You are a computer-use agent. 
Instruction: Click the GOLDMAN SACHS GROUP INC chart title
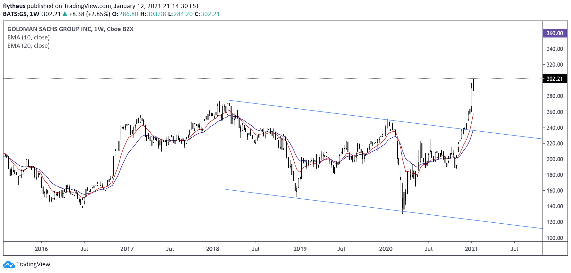[70, 29]
